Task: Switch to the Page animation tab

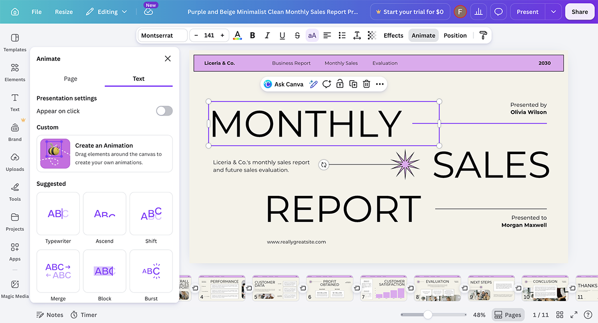Action: point(71,79)
